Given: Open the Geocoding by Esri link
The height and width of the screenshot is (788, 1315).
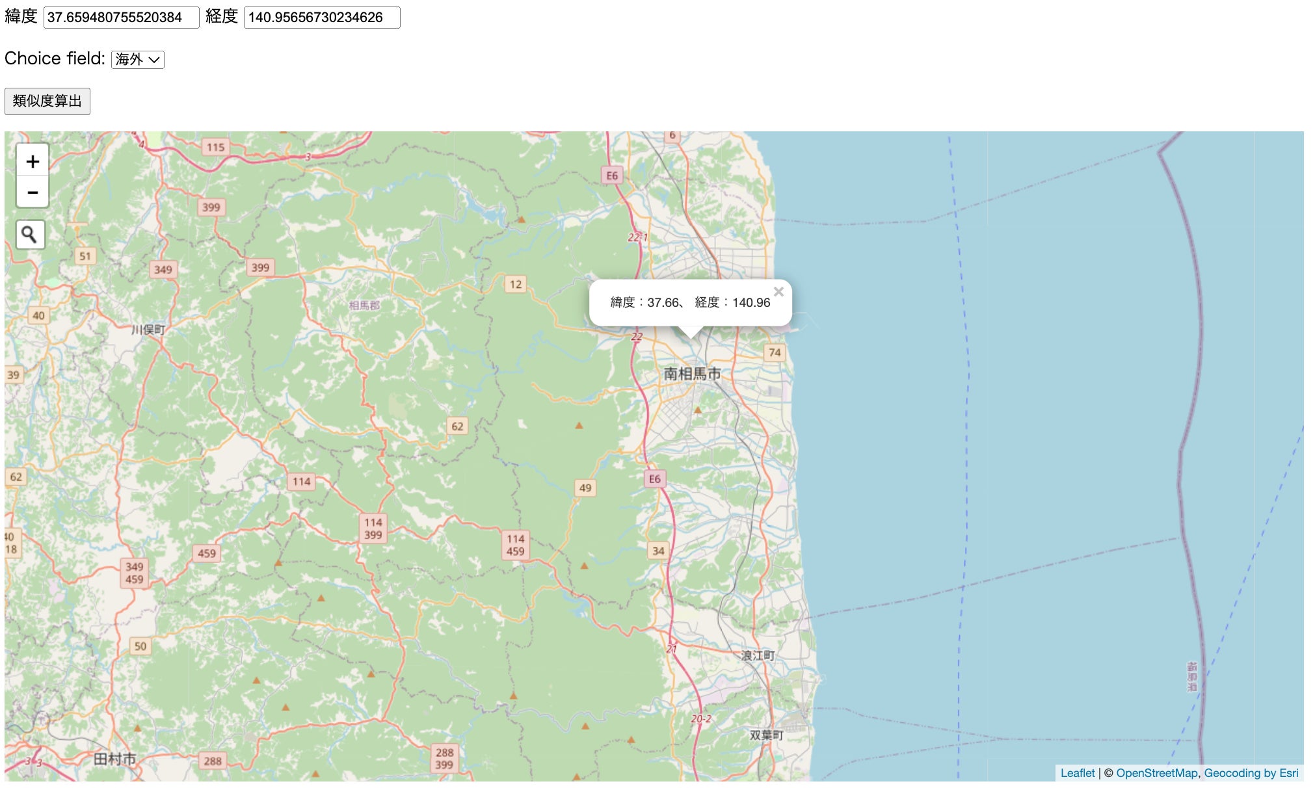Looking at the screenshot, I should coord(1251,773).
